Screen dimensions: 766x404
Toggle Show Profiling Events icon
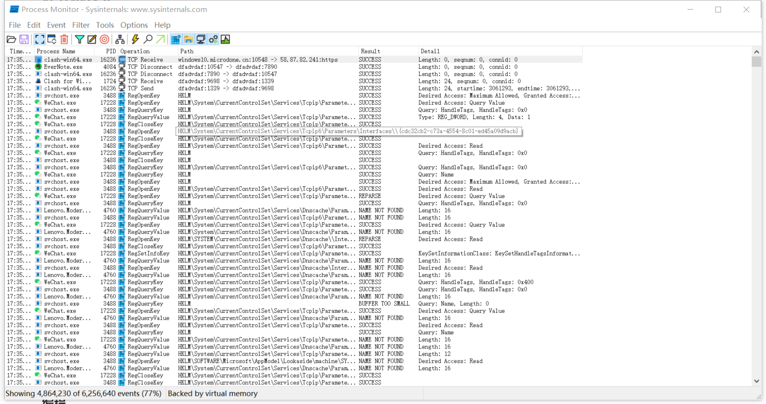(225, 39)
